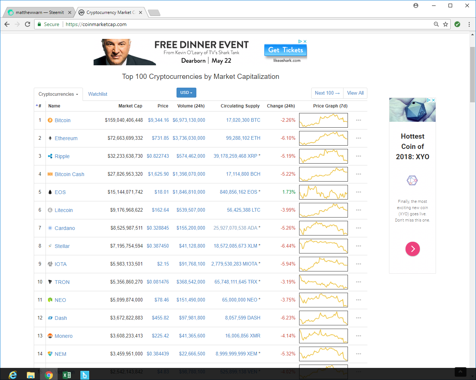Open the Bitcoin name link
The width and height of the screenshot is (476, 380).
62,120
